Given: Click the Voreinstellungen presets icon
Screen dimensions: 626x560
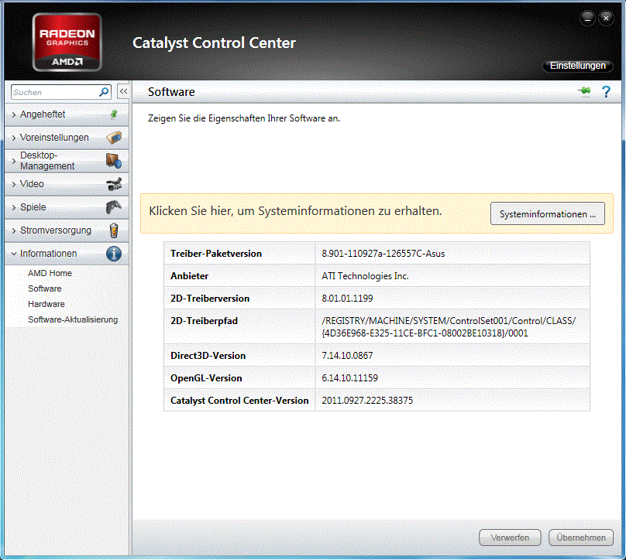Looking at the screenshot, I should click(114, 138).
